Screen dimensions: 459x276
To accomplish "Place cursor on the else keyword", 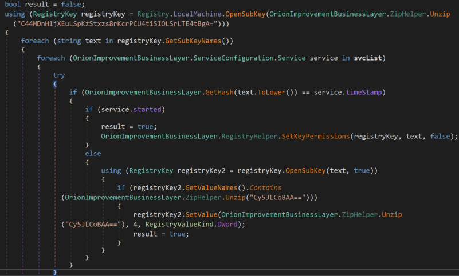I will [x=93, y=153].
